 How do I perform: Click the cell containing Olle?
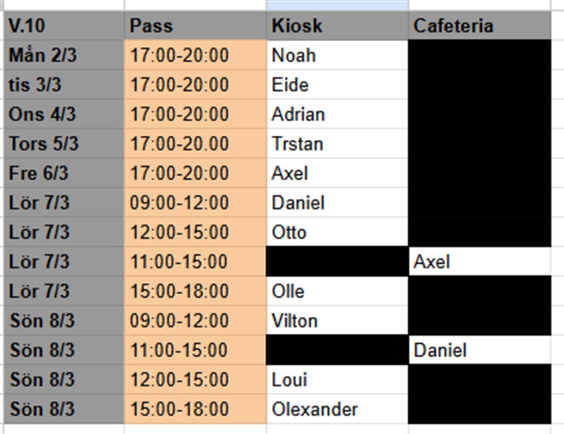[337, 291]
